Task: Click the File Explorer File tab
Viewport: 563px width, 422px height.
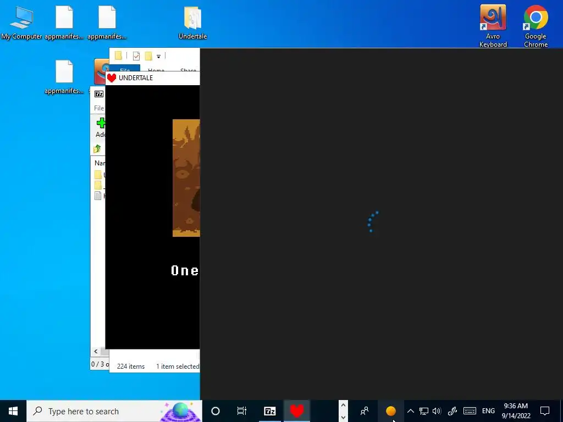Action: 125,69
